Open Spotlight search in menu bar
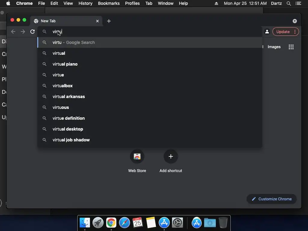Viewport: 308px width, 231px height. (288, 3)
